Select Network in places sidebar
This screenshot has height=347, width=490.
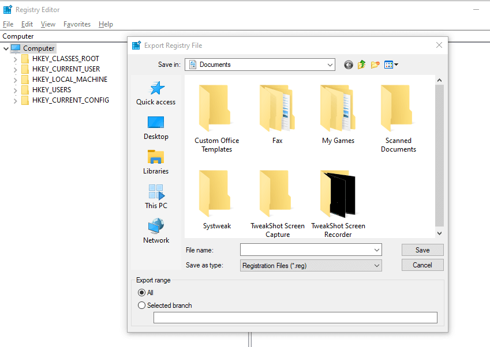click(x=156, y=231)
